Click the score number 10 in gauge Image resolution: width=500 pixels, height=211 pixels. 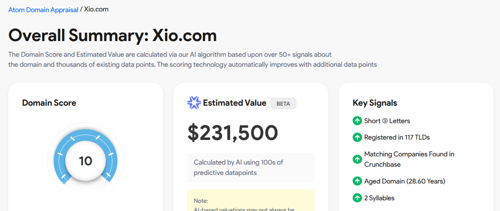coord(86,161)
